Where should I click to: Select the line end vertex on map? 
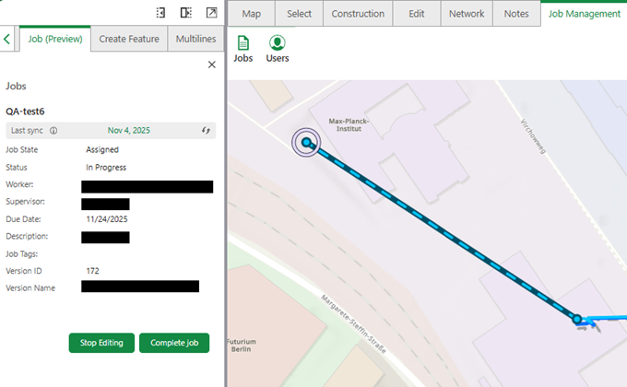coord(577,319)
